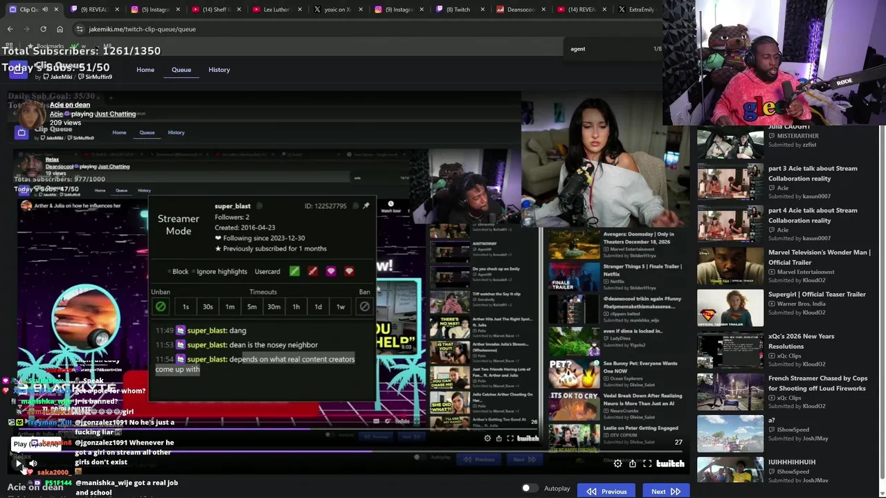The height and width of the screenshot is (498, 886).
Task: Open the outer player settings gear
Action: click(x=617, y=464)
